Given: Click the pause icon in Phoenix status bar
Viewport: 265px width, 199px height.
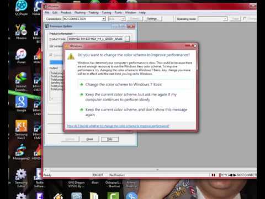Looking at the screenshot, I should [x=214, y=175].
